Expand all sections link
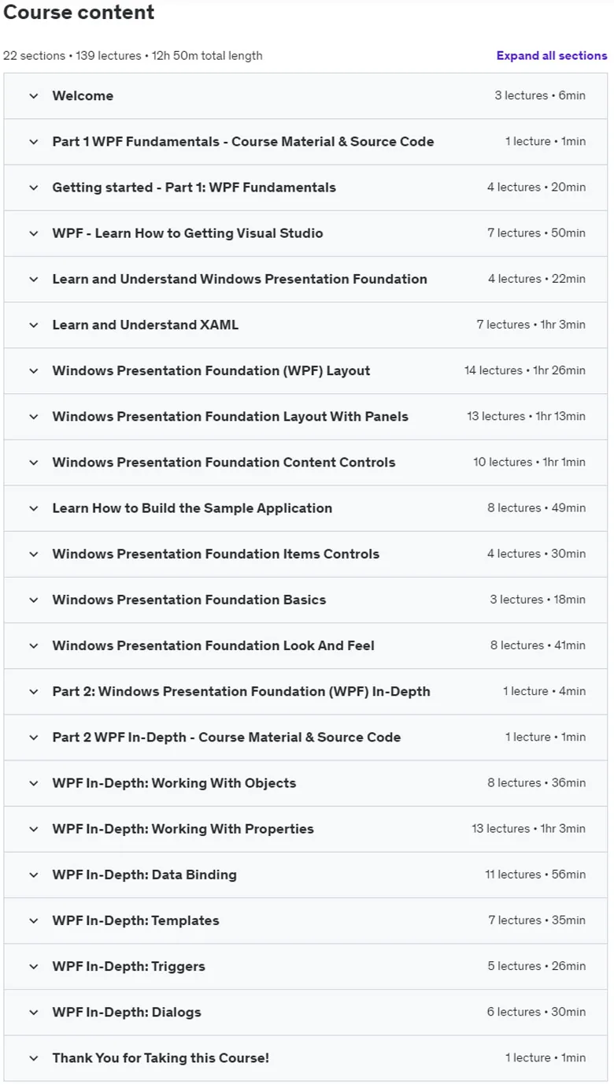The width and height of the screenshot is (614, 1085). point(552,56)
